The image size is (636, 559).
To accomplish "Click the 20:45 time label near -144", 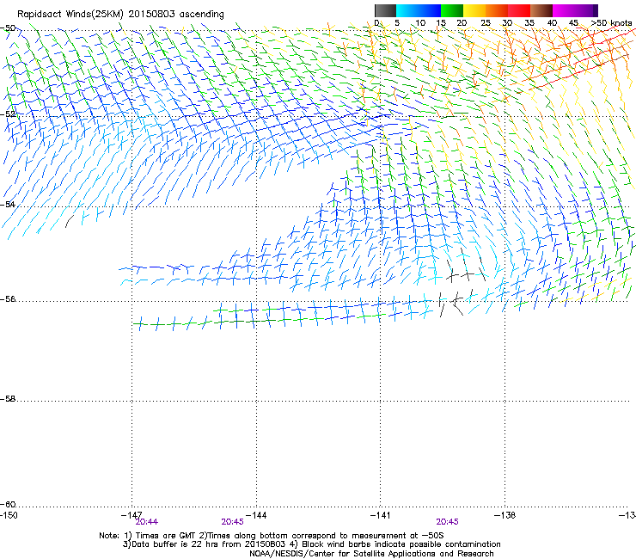I will click(232, 522).
